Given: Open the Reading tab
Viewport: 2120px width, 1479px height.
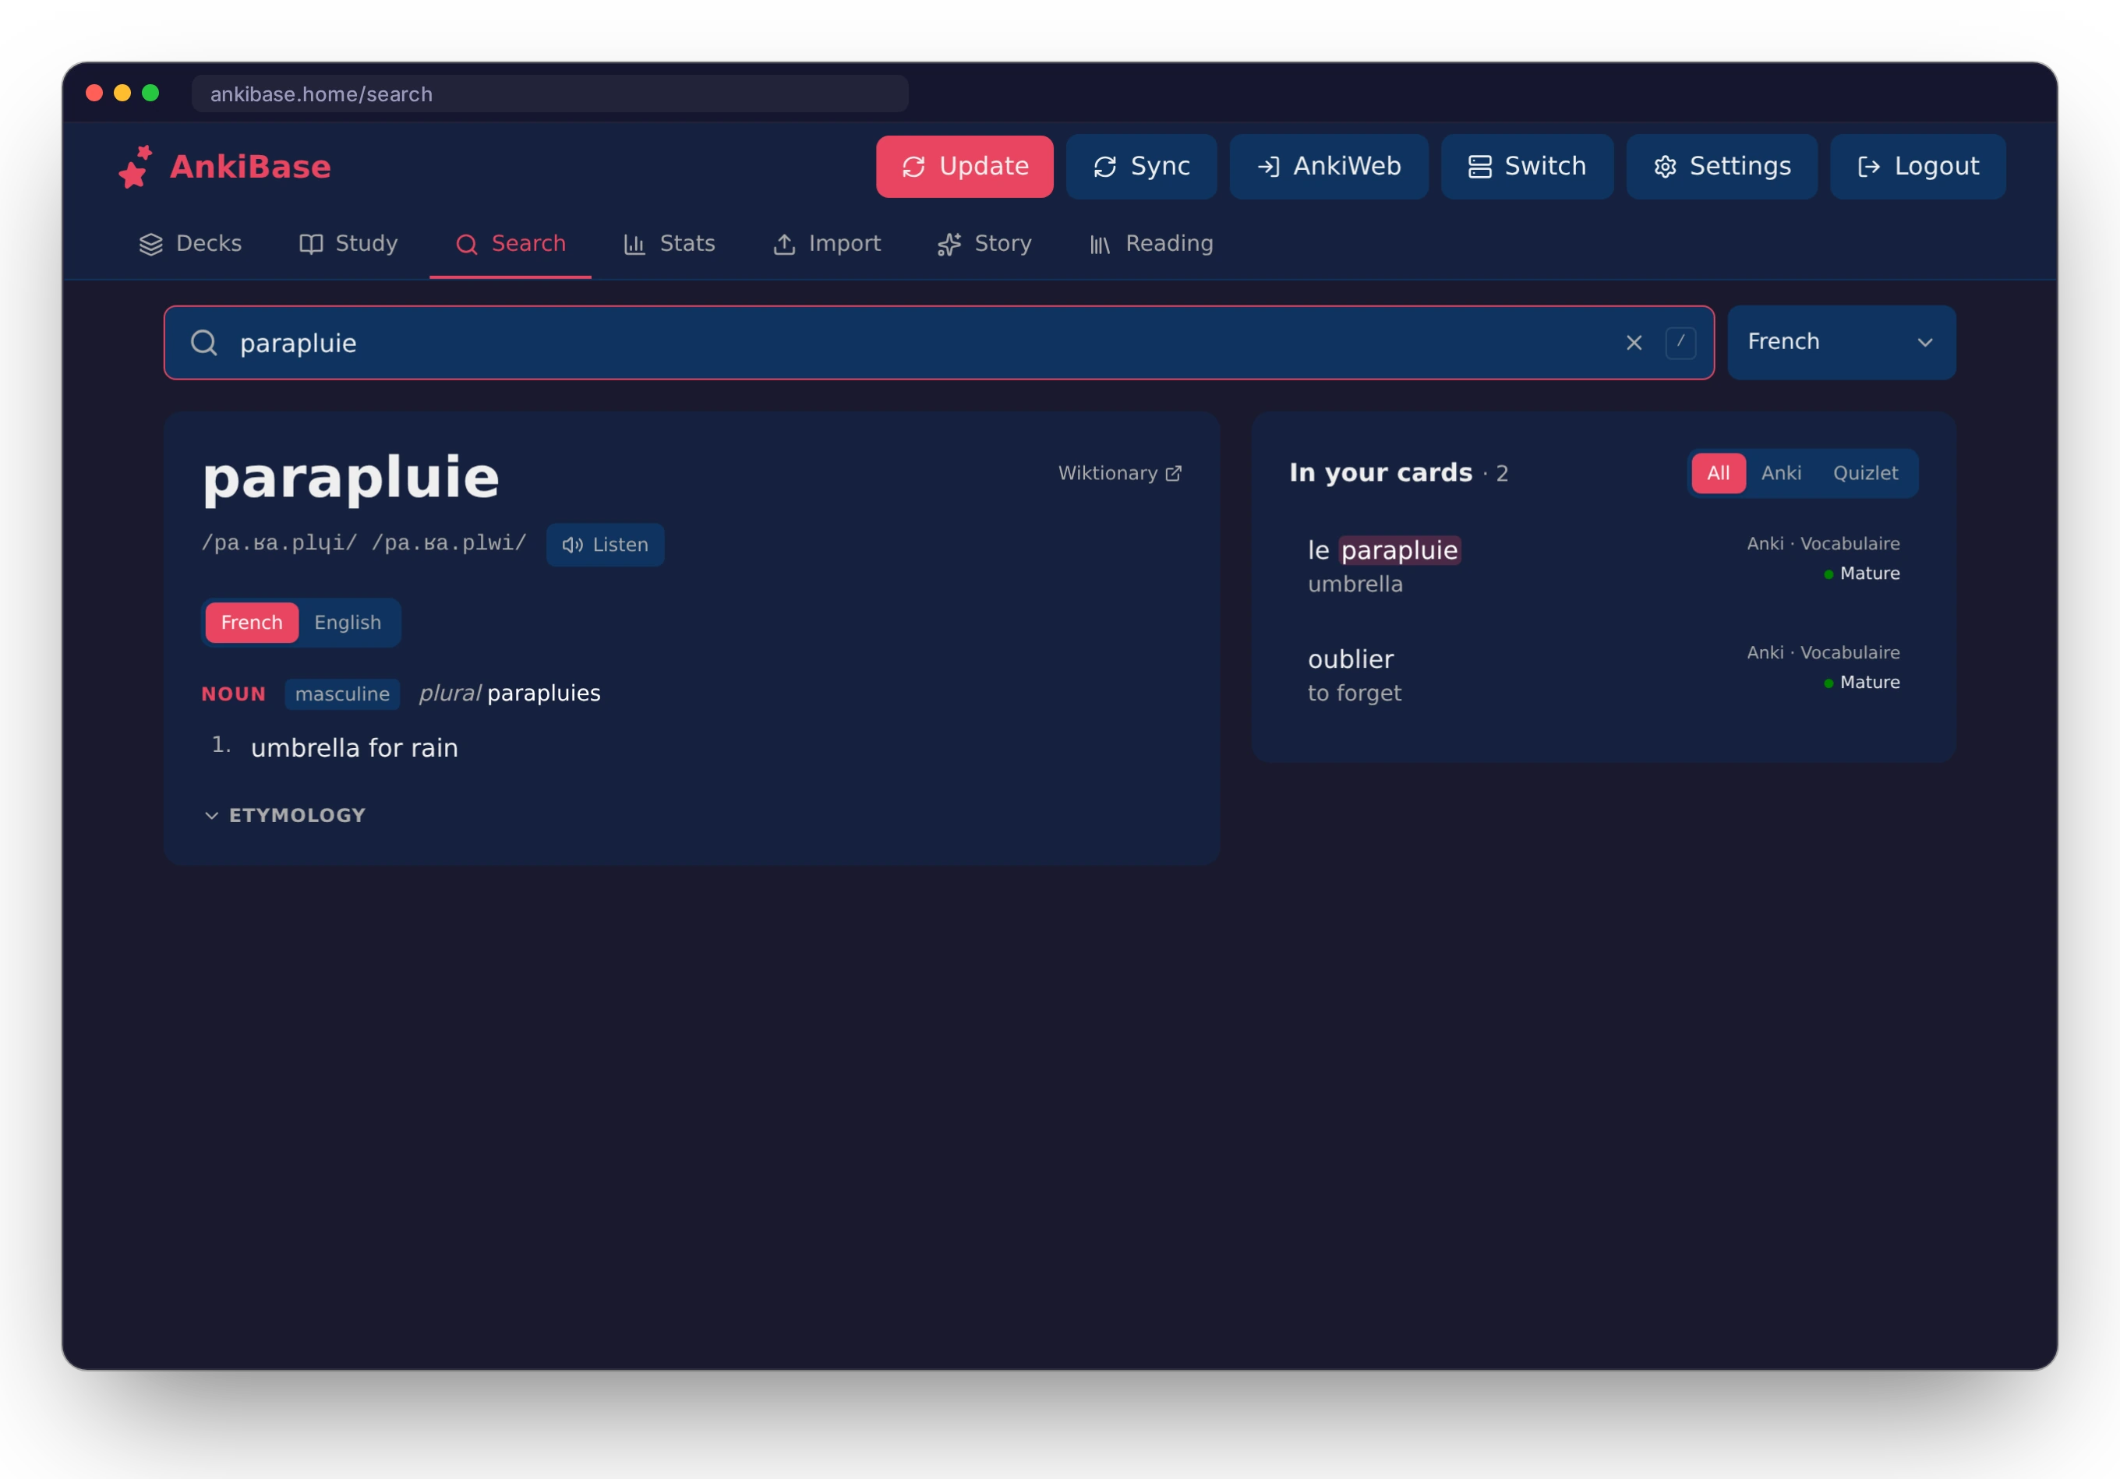Looking at the screenshot, I should [1151, 244].
